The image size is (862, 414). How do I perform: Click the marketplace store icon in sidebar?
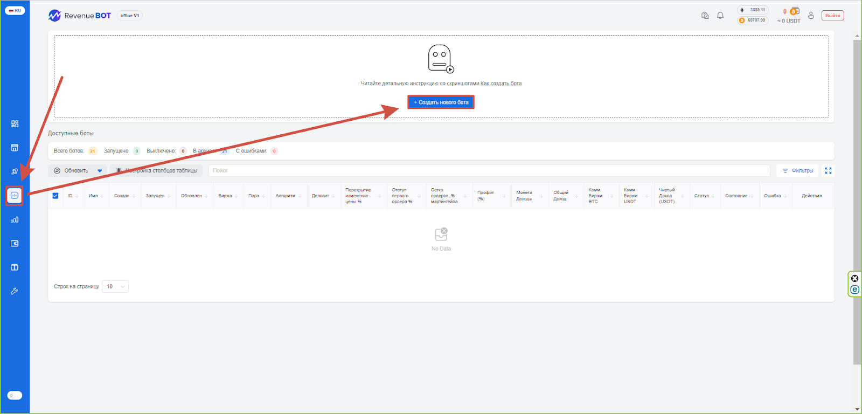(15, 148)
